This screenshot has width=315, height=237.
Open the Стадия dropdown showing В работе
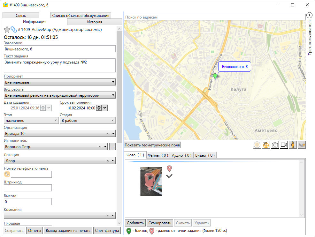coord(88,121)
